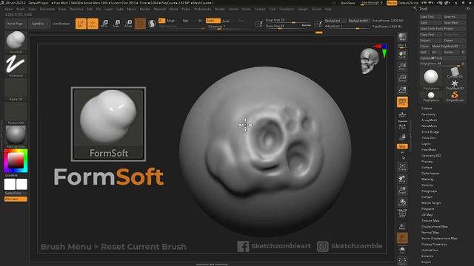Toggle the Qvz axis rotation button
474x266 pixels.
click(x=402, y=146)
